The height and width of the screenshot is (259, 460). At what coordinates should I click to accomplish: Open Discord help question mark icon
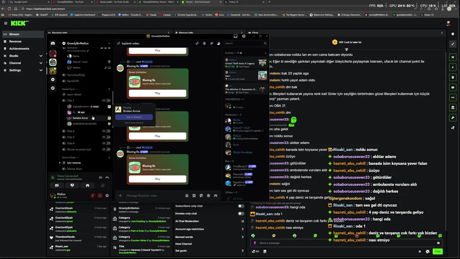click(244, 36)
